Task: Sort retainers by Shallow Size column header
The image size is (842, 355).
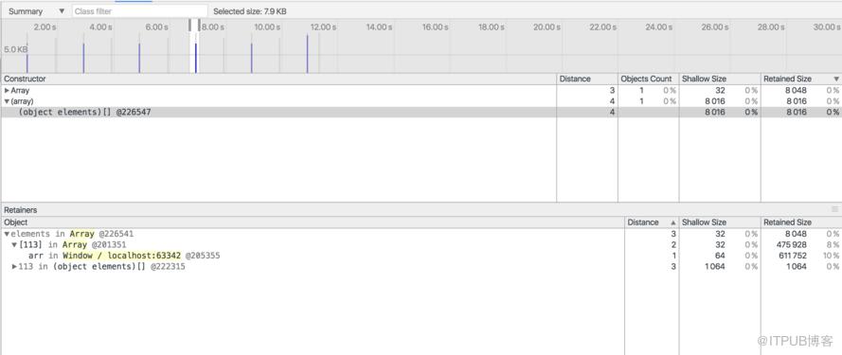Action: click(x=720, y=222)
